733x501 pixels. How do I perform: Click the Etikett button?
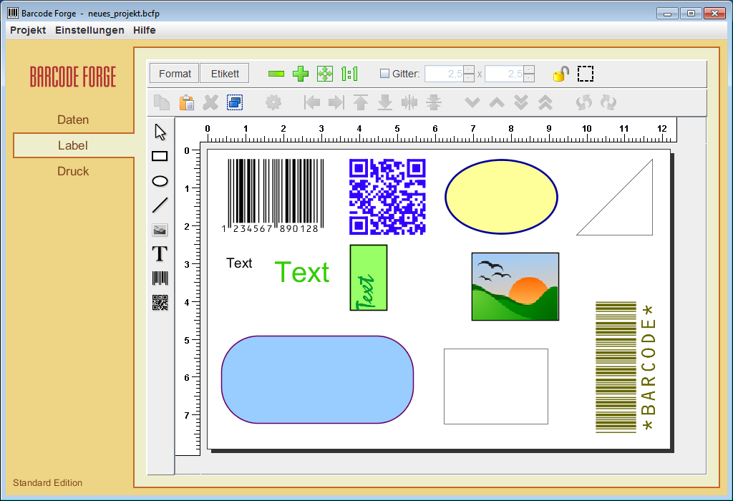click(x=225, y=74)
